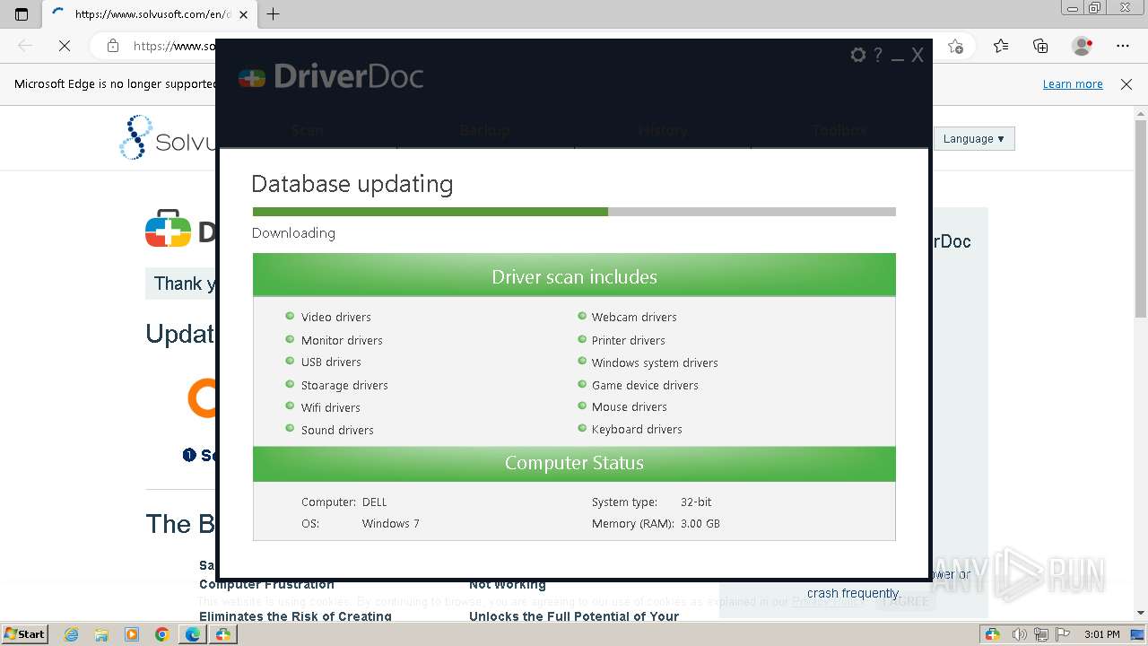Expand the Language dropdown on Solvusoft
Screen dimensions: 1148x646
[974, 139]
